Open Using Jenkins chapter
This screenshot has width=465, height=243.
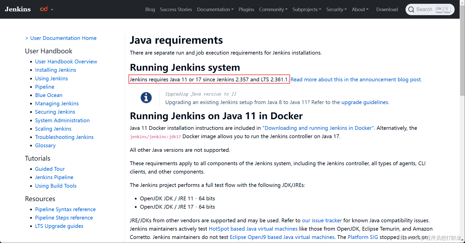pos(51,79)
